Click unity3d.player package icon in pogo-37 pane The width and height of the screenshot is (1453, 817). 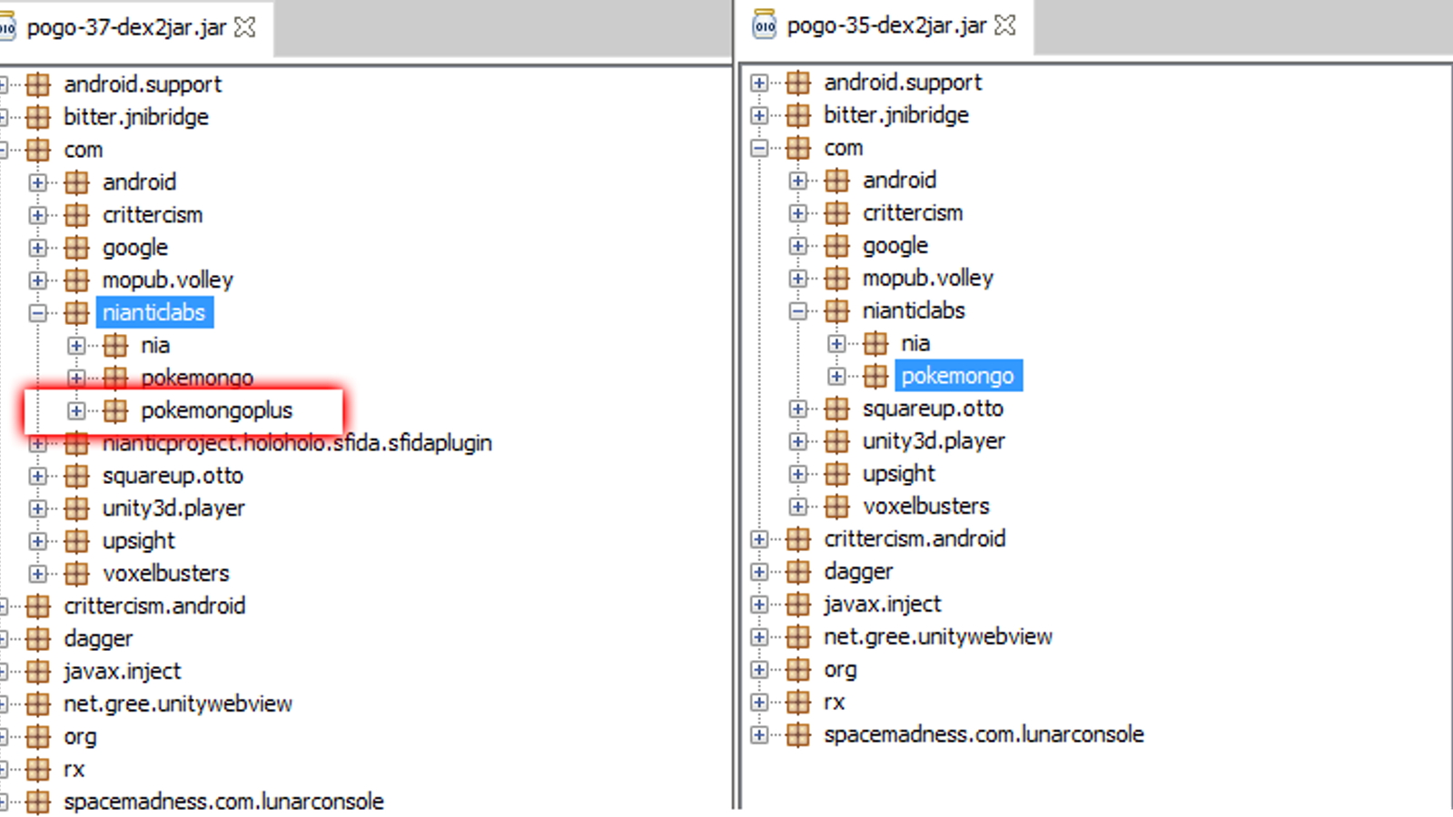(x=77, y=508)
